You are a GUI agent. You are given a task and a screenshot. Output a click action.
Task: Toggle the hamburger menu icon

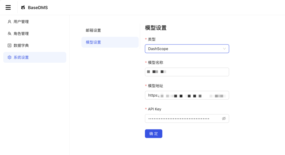click(x=8, y=7)
